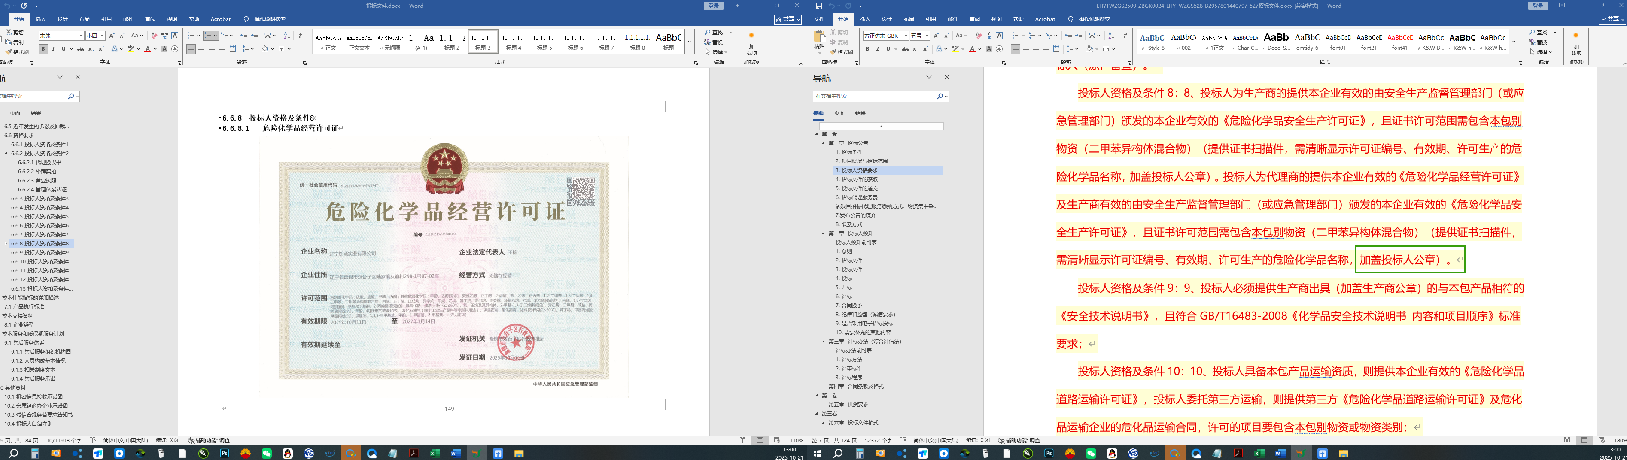Center-align text in the 投标文件.docx window
1627x460 pixels.
point(201,49)
